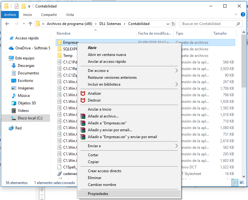Click the help question mark icon
The image size is (248, 200).
pos(243,15)
